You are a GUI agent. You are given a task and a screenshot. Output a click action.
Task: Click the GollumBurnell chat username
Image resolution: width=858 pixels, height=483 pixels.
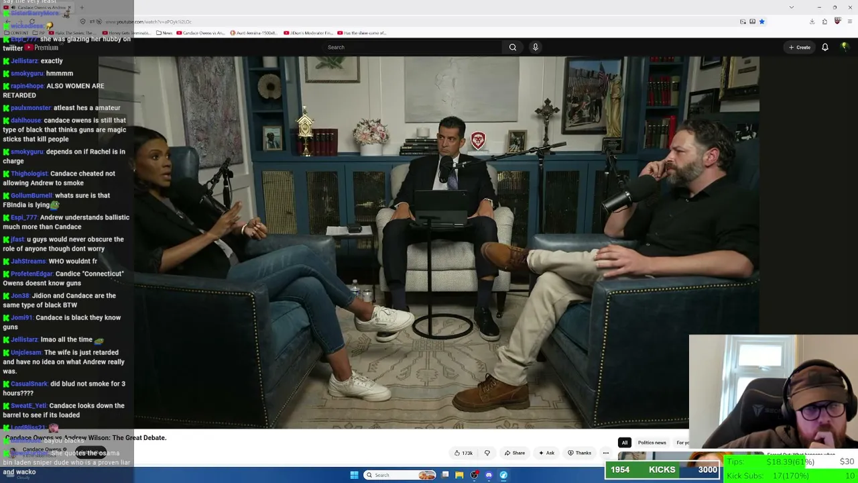click(32, 195)
